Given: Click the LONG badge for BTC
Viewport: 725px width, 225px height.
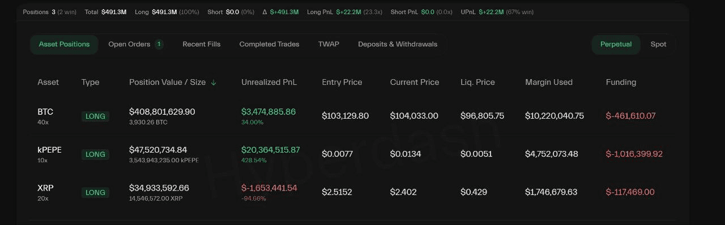Looking at the screenshot, I should [95, 116].
